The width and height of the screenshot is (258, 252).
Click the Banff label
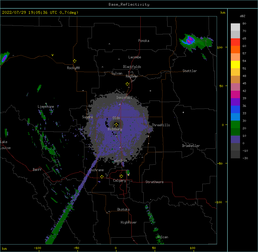[37, 170]
